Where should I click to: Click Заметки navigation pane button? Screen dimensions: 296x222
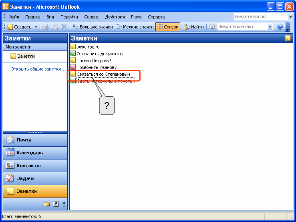click(35, 192)
